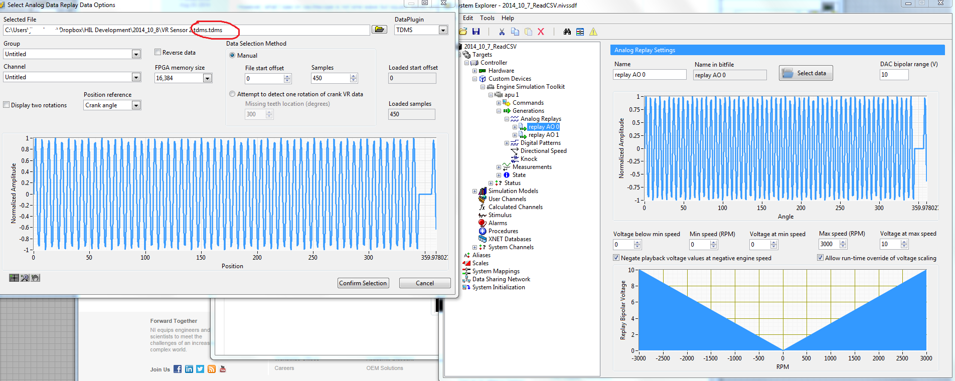
Task: Click the Copy icon in System Explorer toolbar
Action: tap(515, 32)
